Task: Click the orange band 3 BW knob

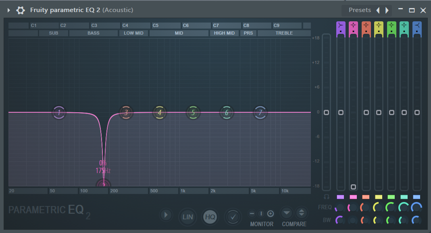Action: 365,220
